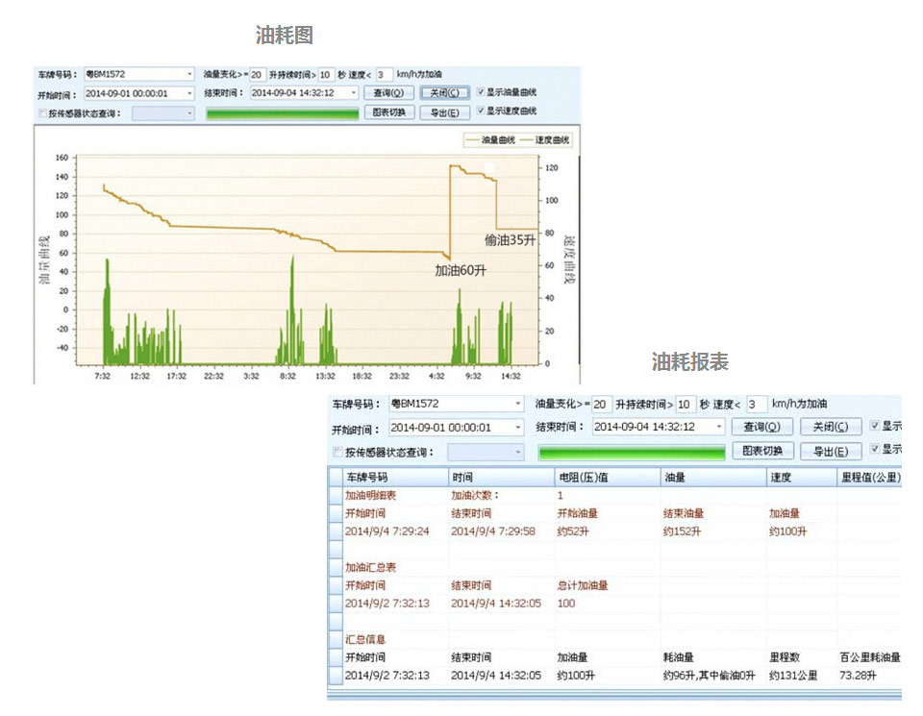Click 里程值(公里) column header
The image size is (923, 716).
coord(869,477)
